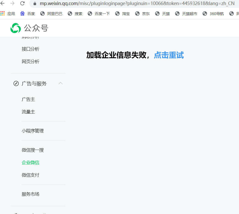Screen dimensions: 239x214
Task: Open 流量主 in the sidebar
Action: click(28, 112)
